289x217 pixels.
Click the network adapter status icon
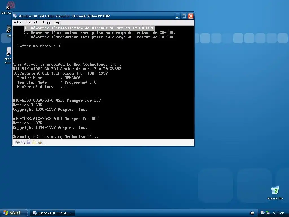(40, 142)
